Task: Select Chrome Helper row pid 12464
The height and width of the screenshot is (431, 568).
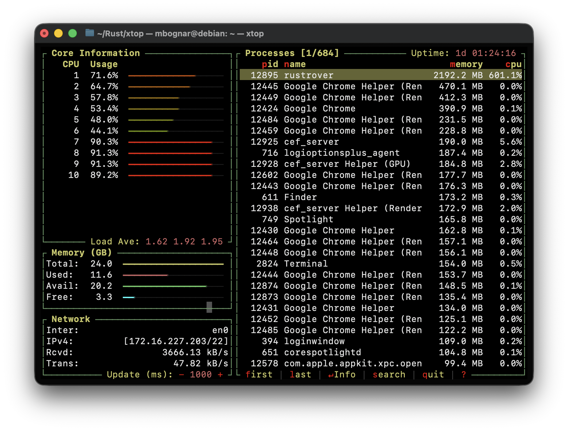Action: click(x=381, y=241)
